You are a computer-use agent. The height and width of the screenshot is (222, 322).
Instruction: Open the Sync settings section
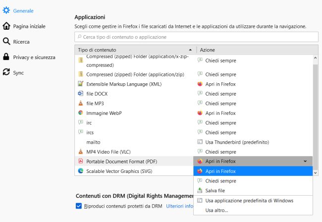coord(18,73)
